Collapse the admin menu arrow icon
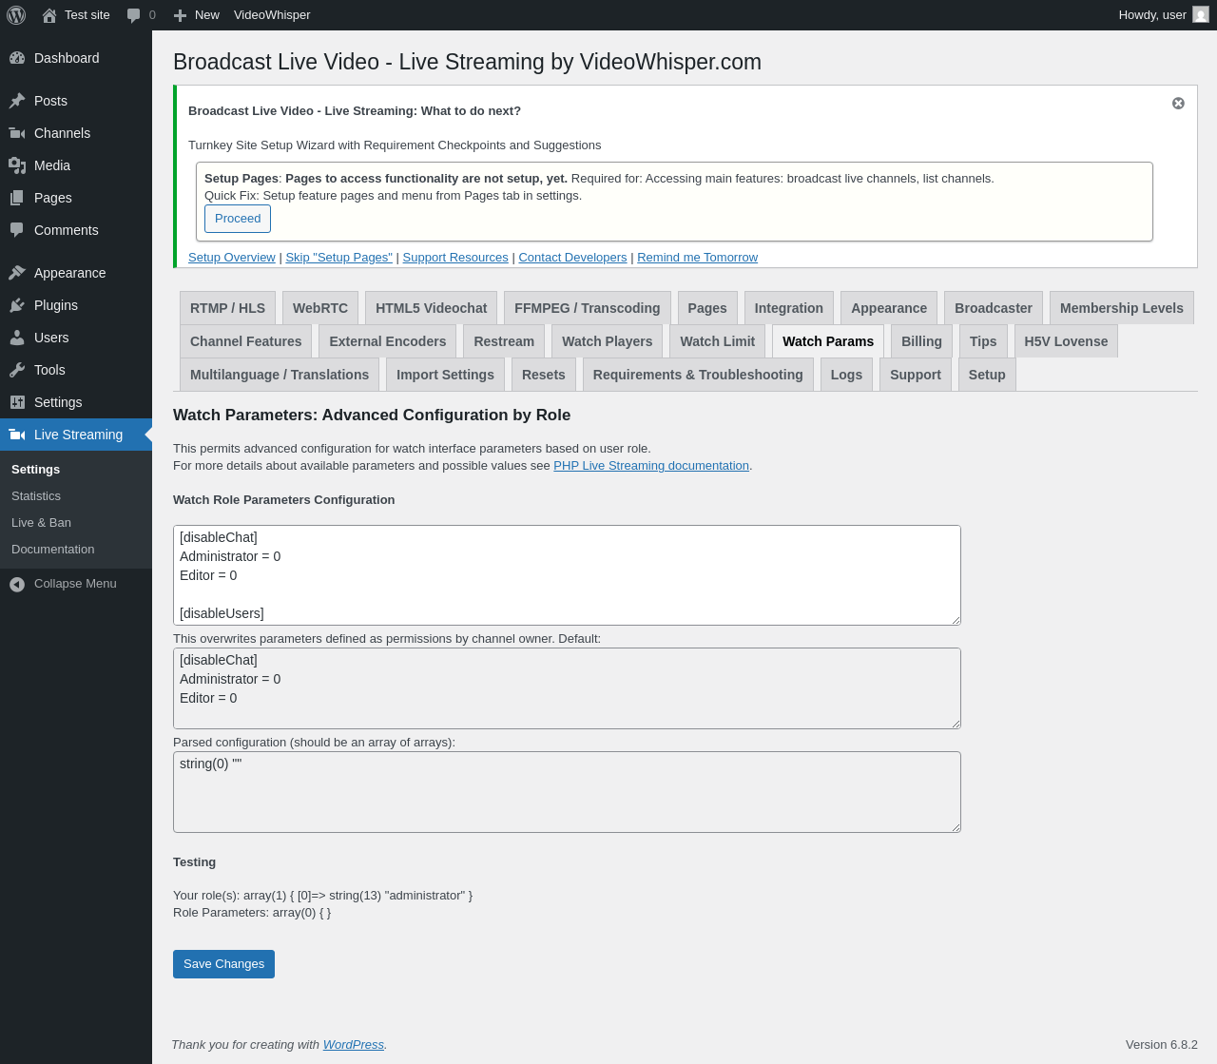This screenshot has height=1064, width=1217. [x=17, y=584]
